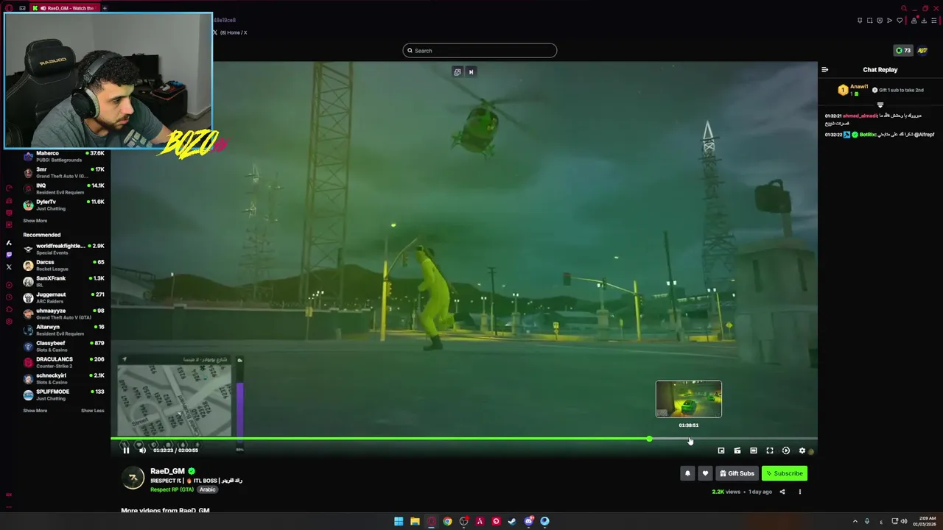Screen dimensions: 943x530
Task: Open Maherco channel in sidebar
Action: coord(64,157)
